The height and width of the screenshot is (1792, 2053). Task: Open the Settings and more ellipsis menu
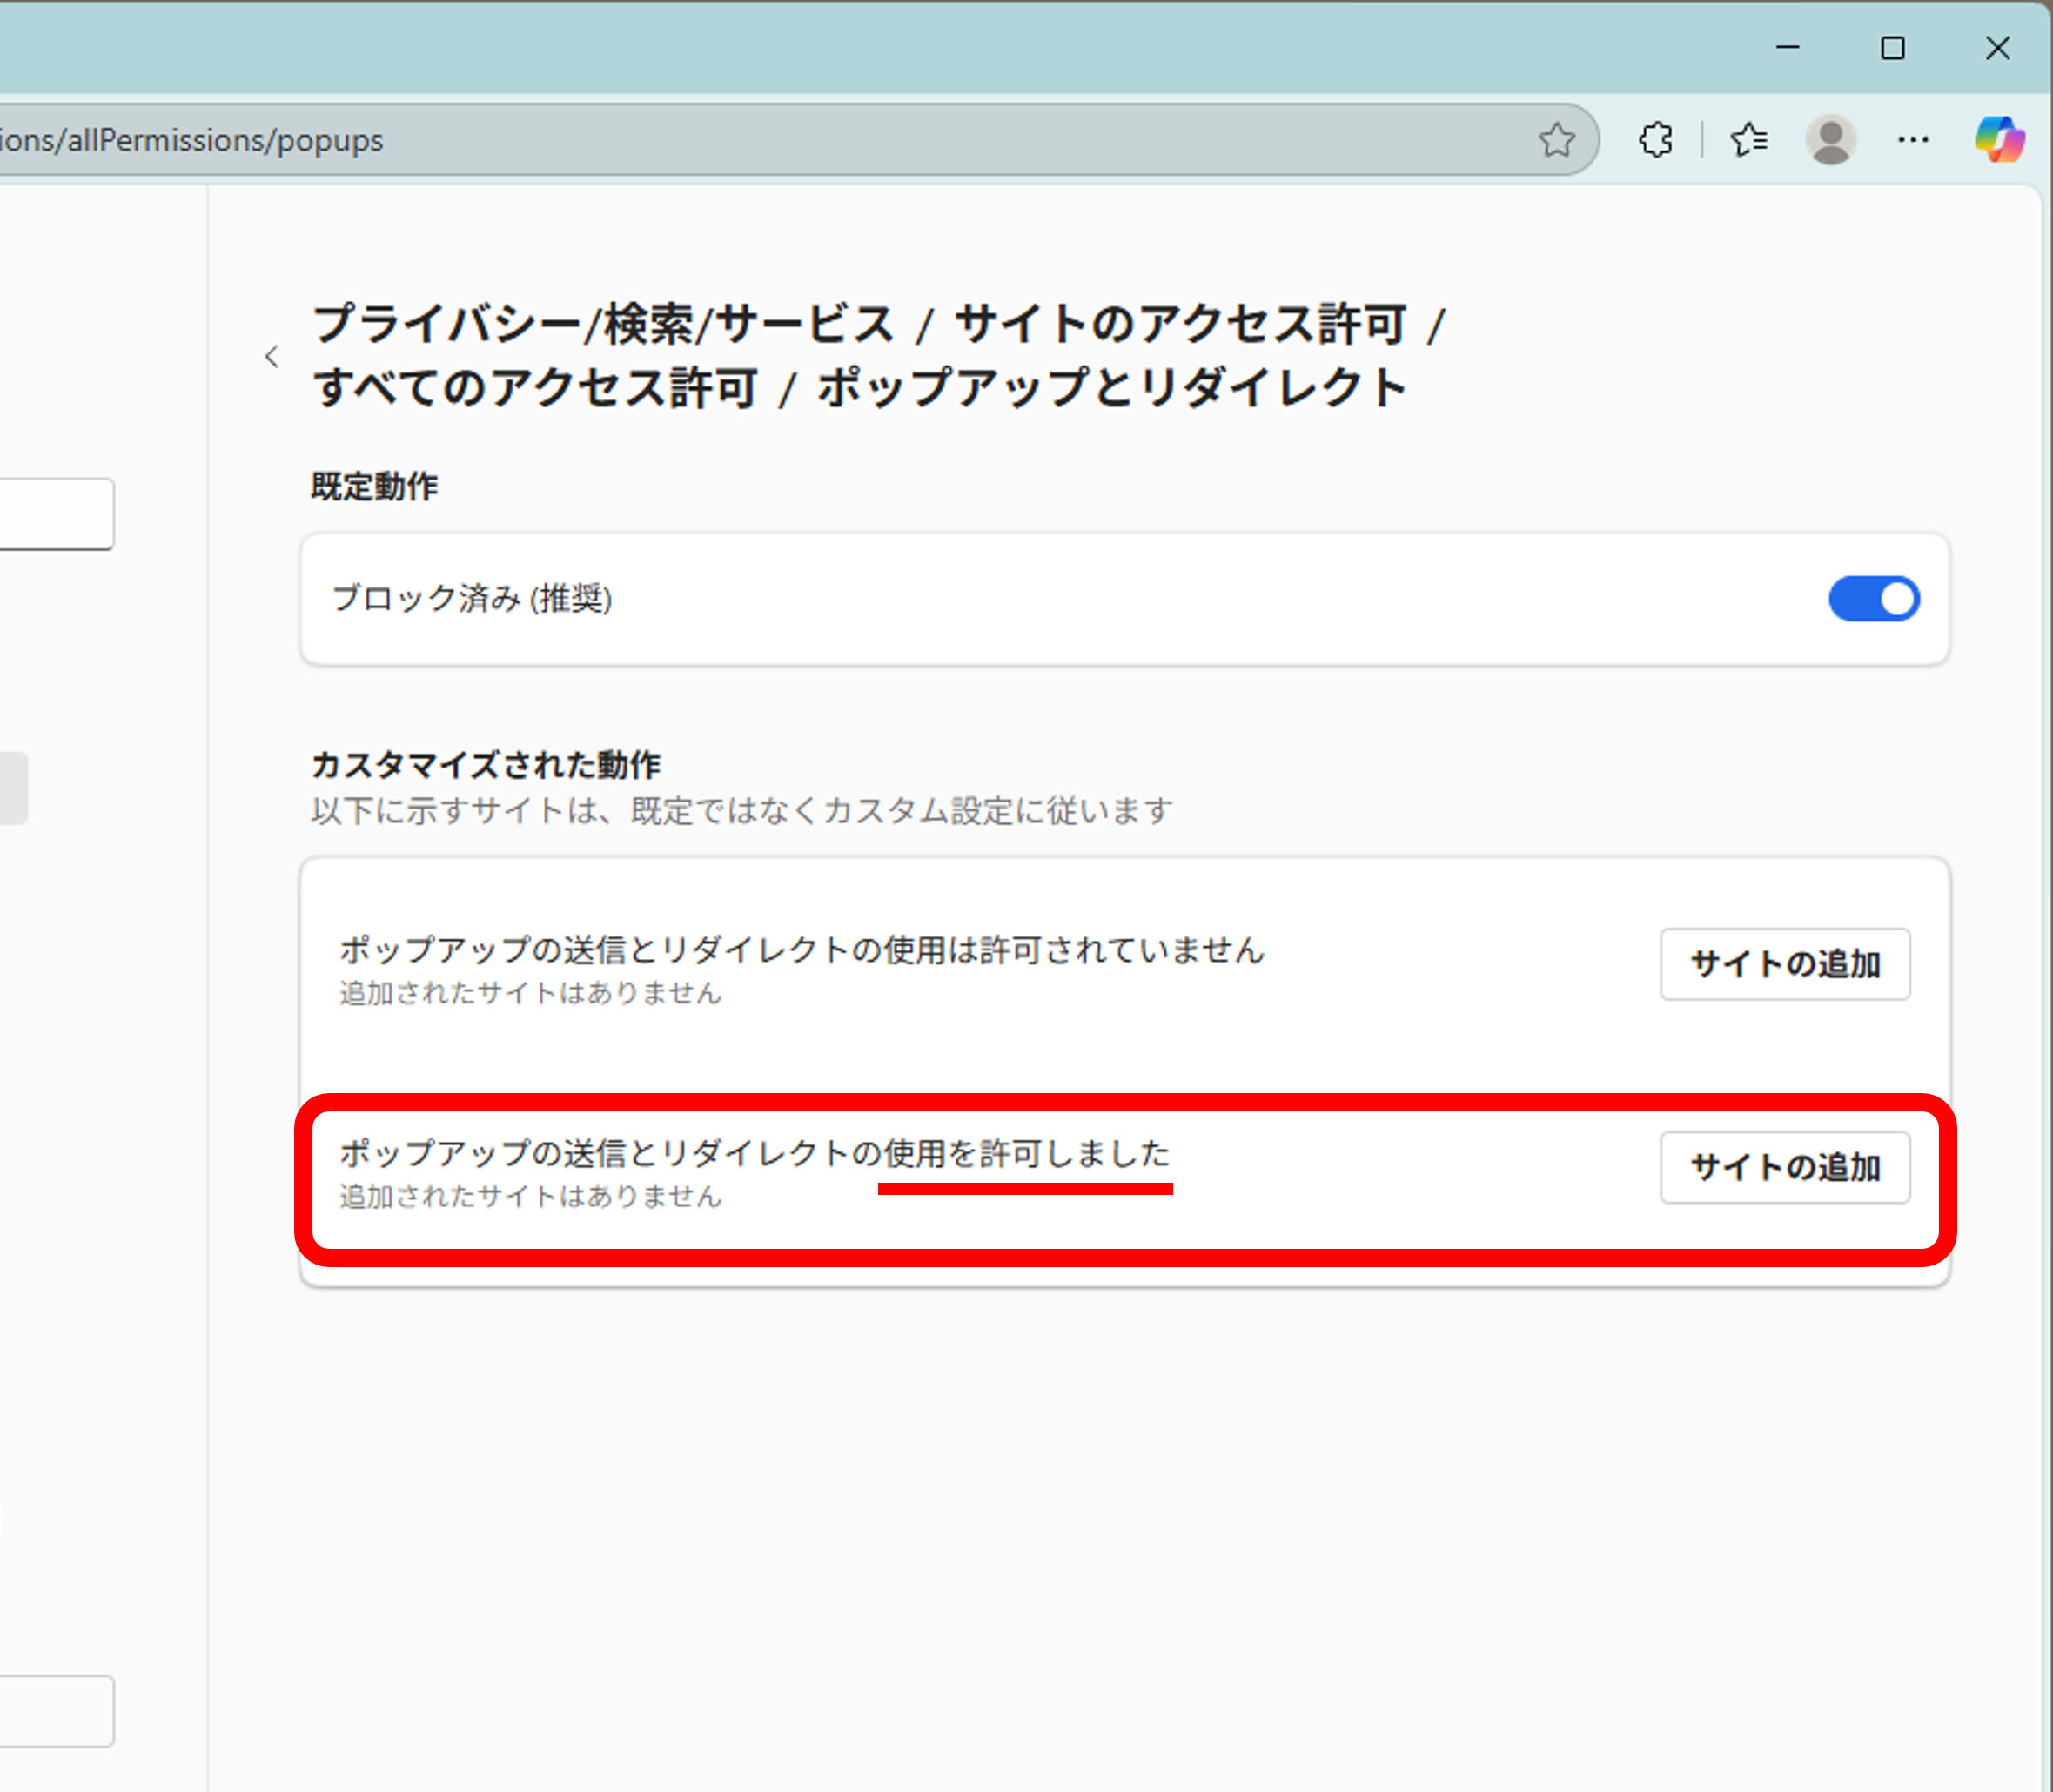[1913, 140]
